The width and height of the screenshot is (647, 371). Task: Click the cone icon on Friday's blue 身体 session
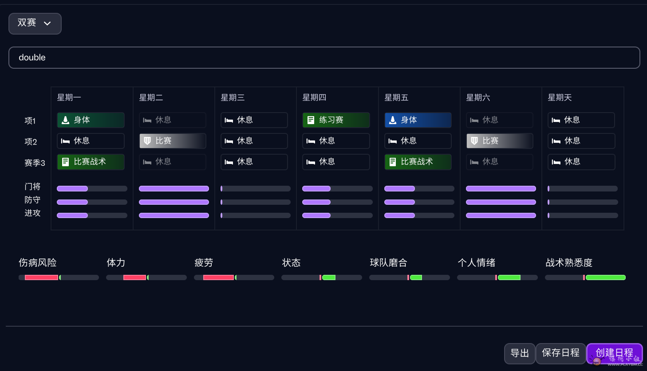[392, 120]
